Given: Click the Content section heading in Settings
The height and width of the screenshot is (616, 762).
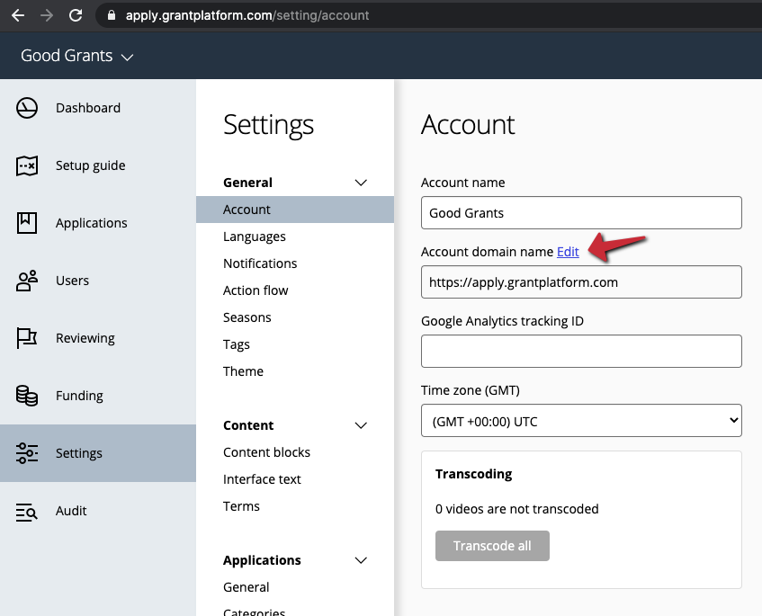Looking at the screenshot, I should (x=248, y=425).
